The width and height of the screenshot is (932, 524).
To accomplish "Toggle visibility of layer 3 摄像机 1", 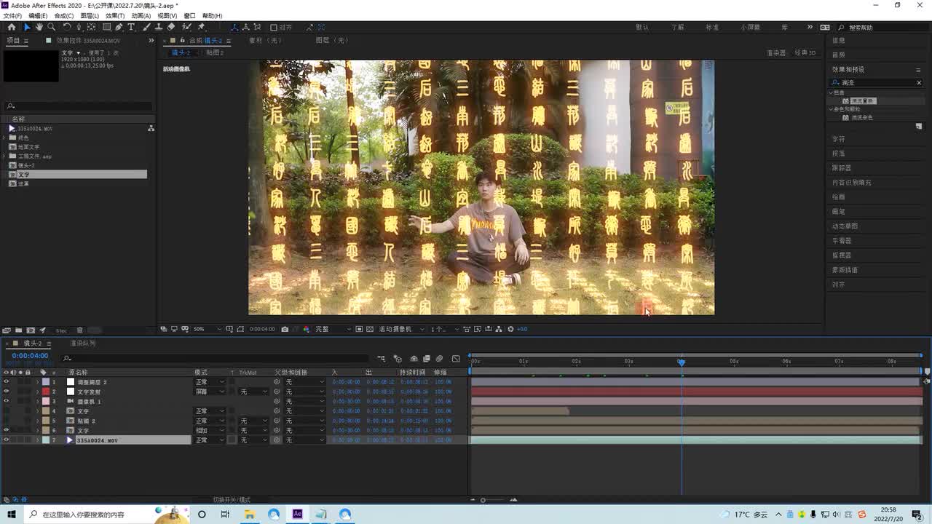I will tap(6, 401).
